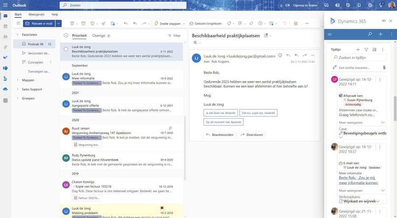Expand the Sales Support group
This screenshot has height=218, width=397.
pyautogui.click(x=17, y=89)
